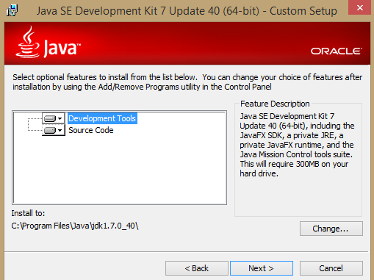Click the install path C:\Program Files\Java\jdk1.7.0_40\
The width and height of the screenshot is (374, 280).
pos(75,226)
